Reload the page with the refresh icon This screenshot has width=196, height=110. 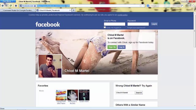point(11,6)
